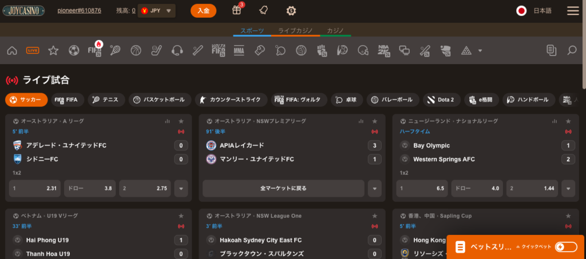Image resolution: width=586 pixels, height=259 pixels.
Task: Open the JPY currency dropdown
Action: click(157, 11)
